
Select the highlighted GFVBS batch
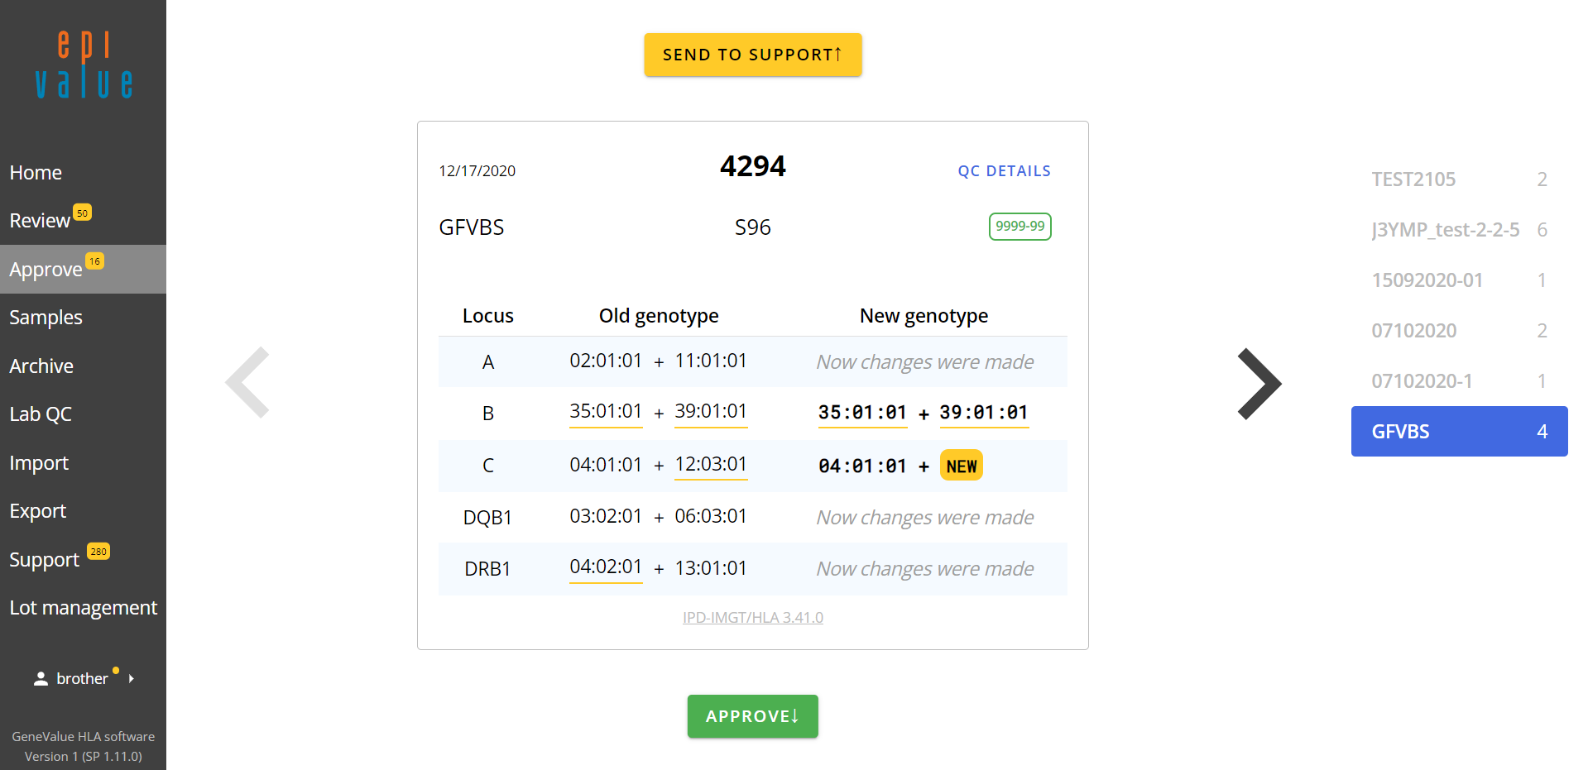tap(1459, 432)
